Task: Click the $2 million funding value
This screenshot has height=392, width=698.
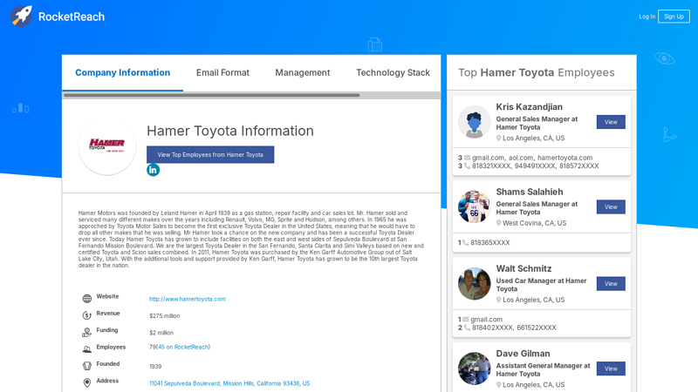Action: 161,333
